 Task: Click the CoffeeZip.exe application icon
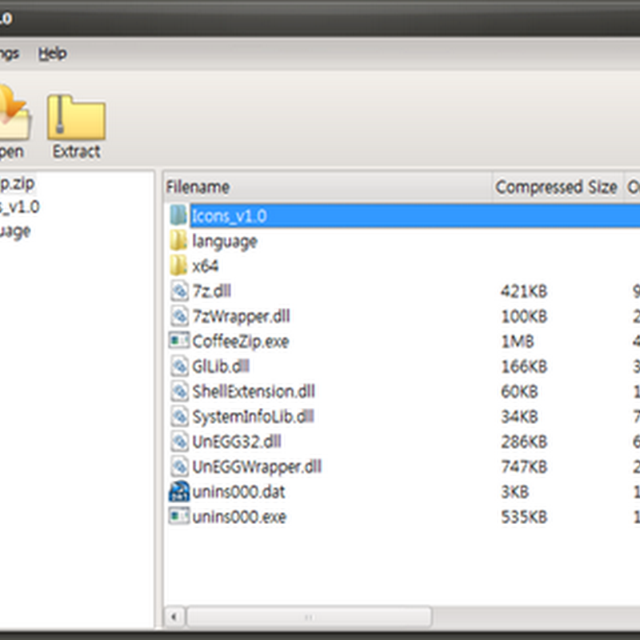click(x=179, y=341)
